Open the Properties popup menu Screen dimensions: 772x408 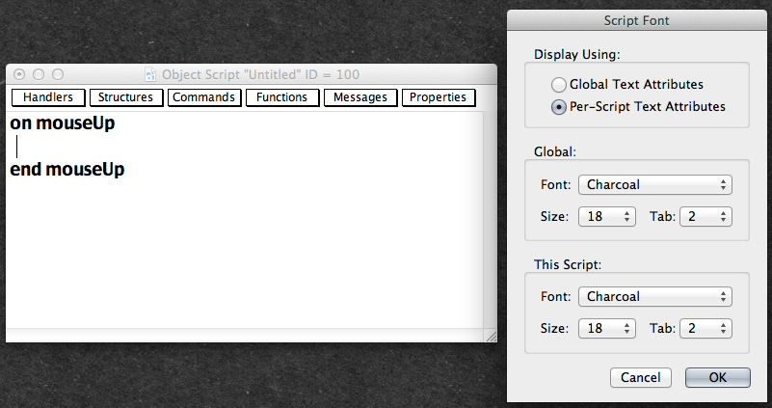[x=438, y=97]
